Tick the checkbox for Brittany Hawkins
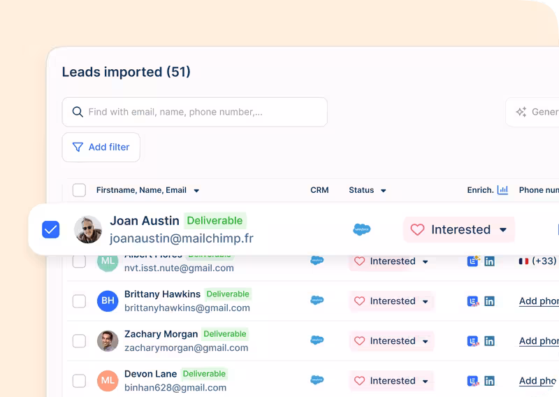 [79, 301]
